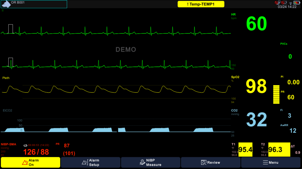Start NIBP Measure
The image size is (302, 169).
click(x=151, y=163)
